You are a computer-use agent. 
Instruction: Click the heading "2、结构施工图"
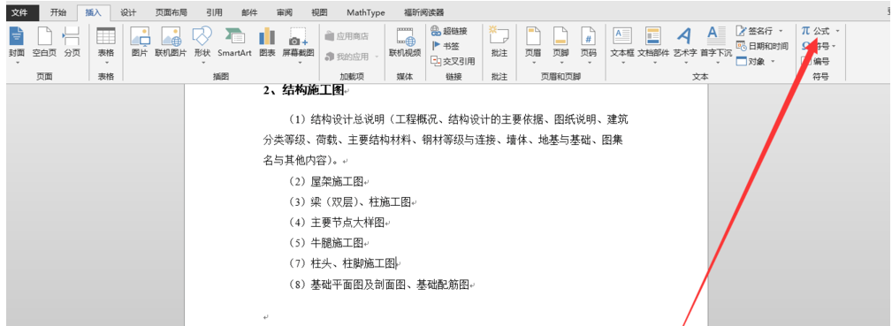tap(304, 90)
